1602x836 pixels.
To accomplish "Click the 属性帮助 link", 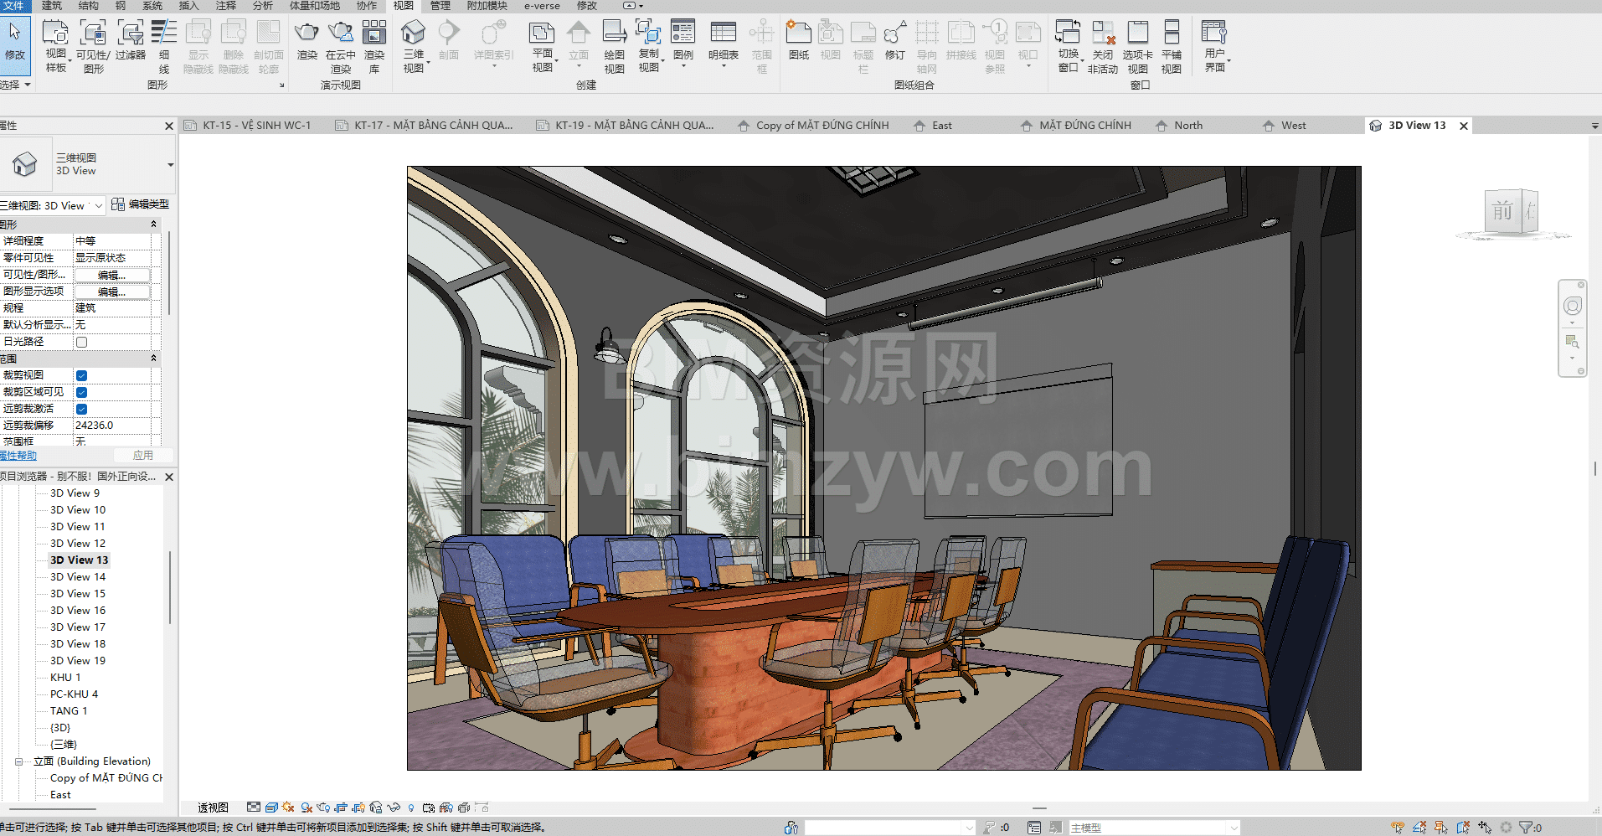I will (18, 456).
